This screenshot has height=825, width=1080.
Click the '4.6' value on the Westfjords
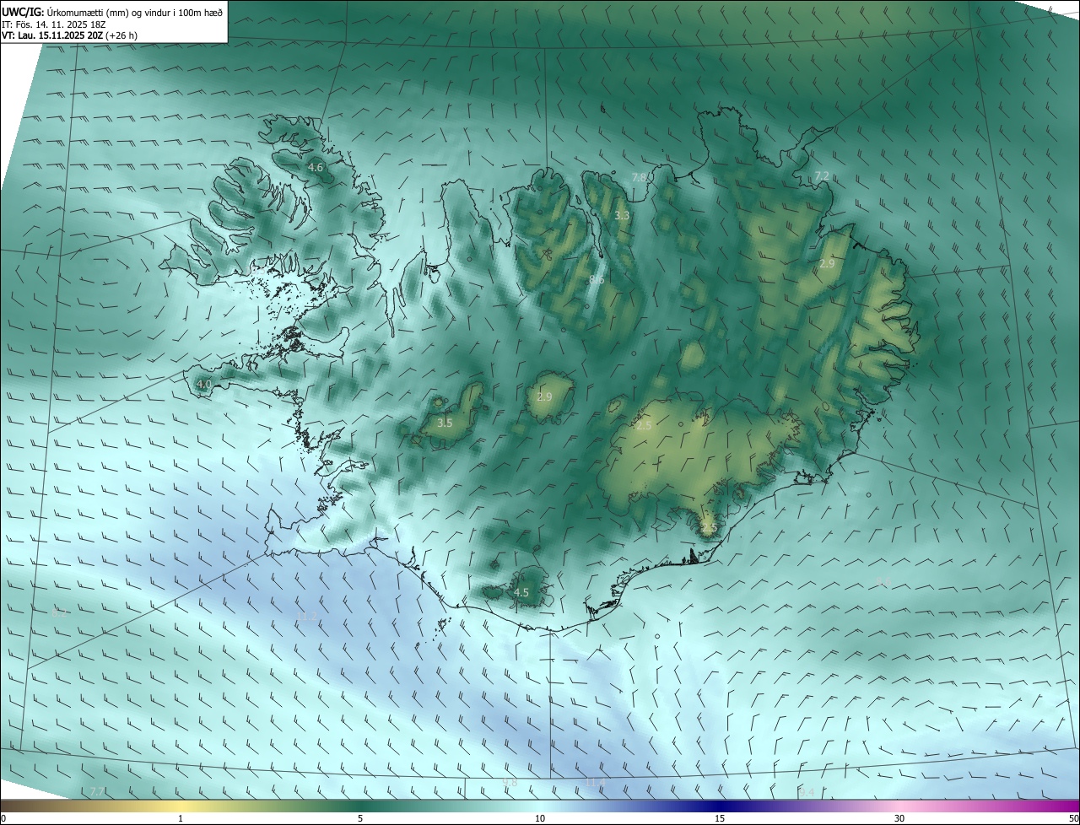pos(315,168)
